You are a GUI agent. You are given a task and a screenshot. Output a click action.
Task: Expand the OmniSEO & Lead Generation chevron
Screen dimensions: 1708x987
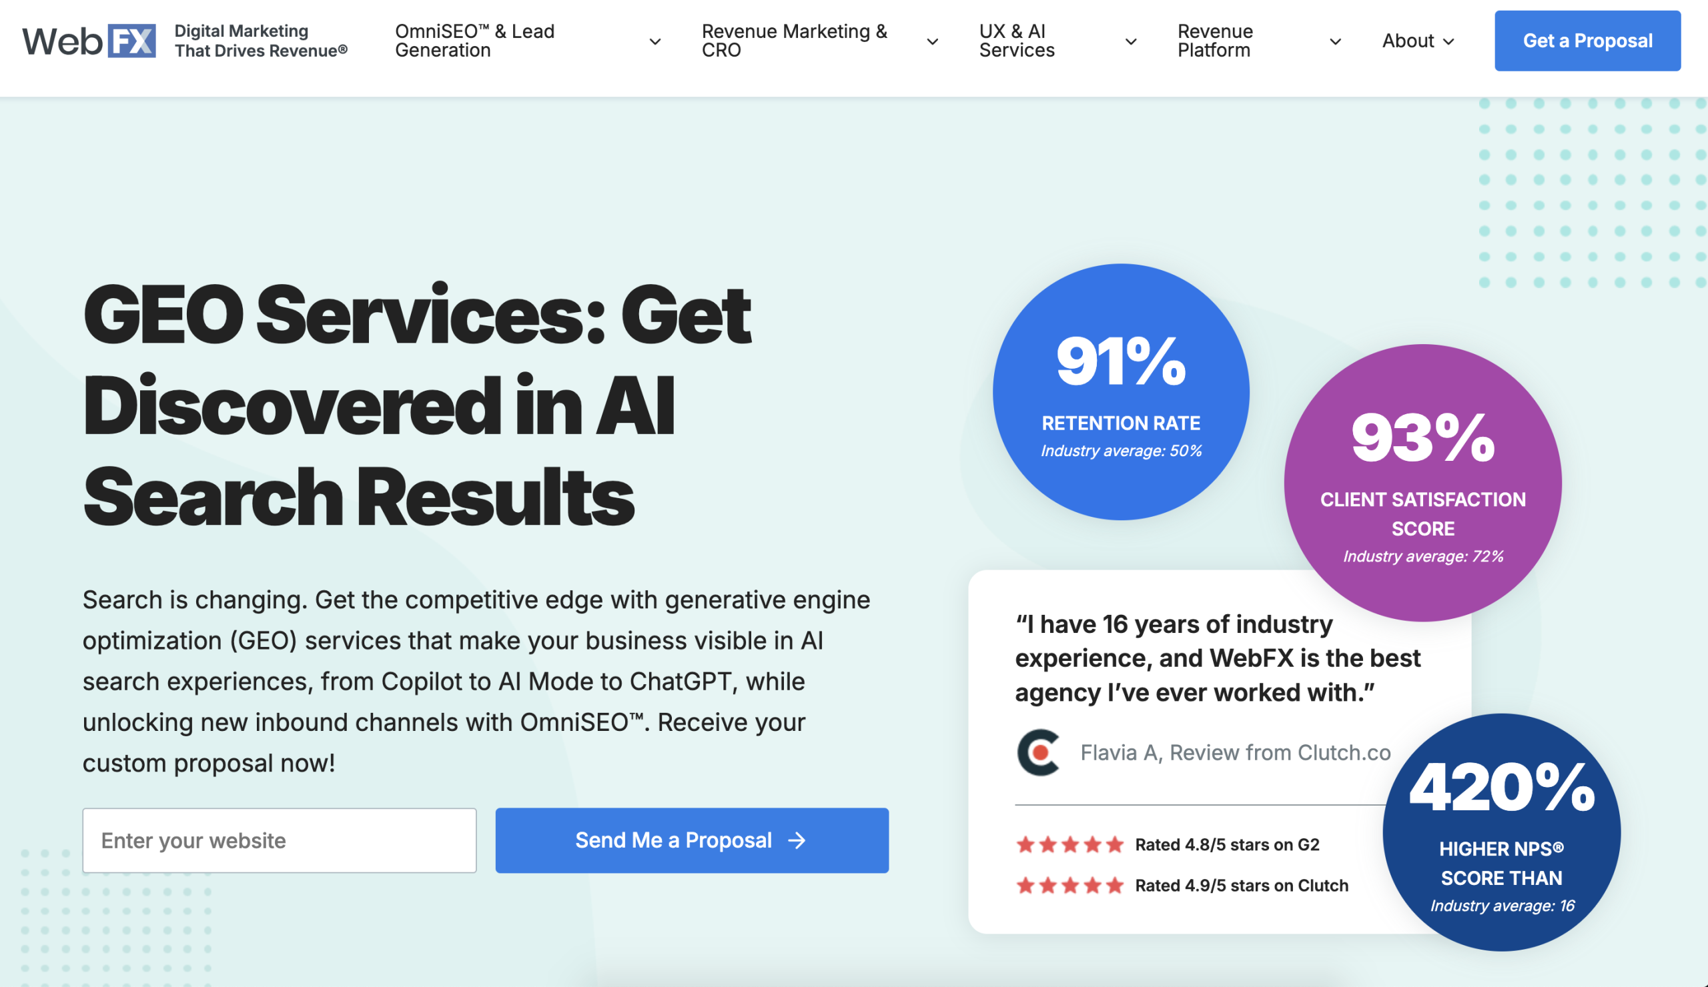pos(655,41)
